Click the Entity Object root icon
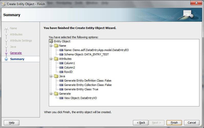The image size is (204, 128). 51,41
